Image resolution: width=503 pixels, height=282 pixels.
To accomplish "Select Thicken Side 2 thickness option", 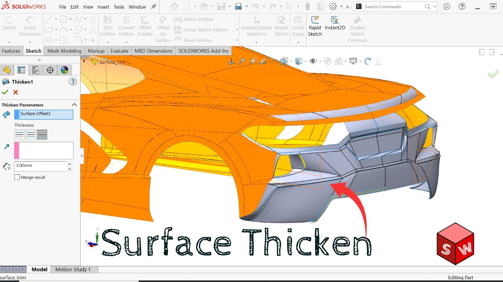I will point(42,135).
